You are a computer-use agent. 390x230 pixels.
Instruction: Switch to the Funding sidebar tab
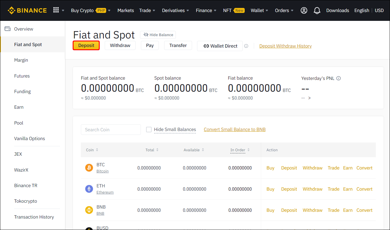(x=22, y=91)
